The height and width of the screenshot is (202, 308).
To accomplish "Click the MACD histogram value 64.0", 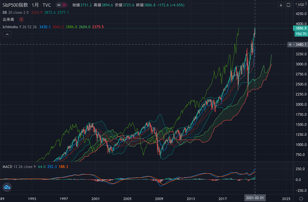I will click(x=42, y=167).
